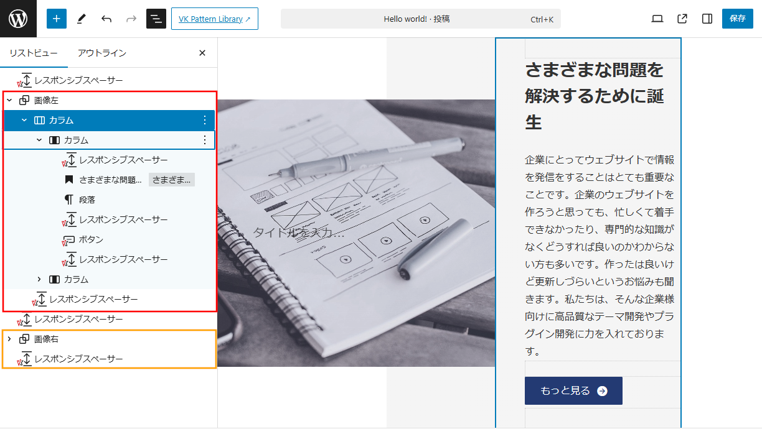This screenshot has height=429, width=762.
Task: Open the desktop preview device icon
Action: click(x=657, y=19)
